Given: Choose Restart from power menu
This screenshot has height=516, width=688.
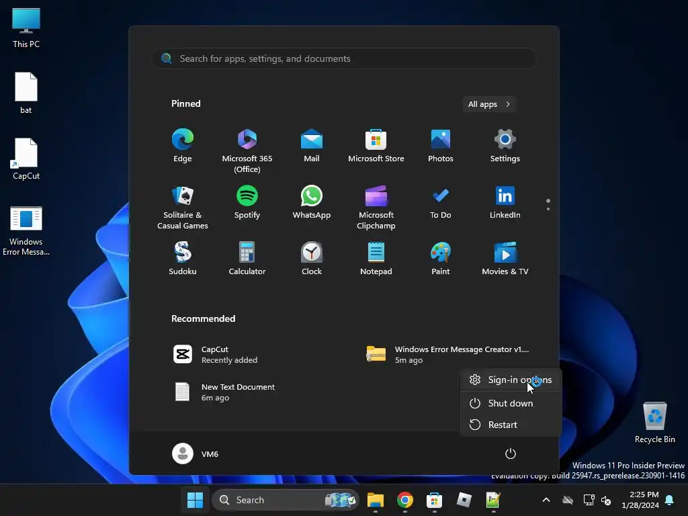Looking at the screenshot, I should coord(511,425).
